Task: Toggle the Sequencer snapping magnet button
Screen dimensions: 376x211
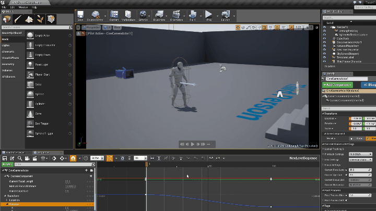Action: [x=73, y=158]
